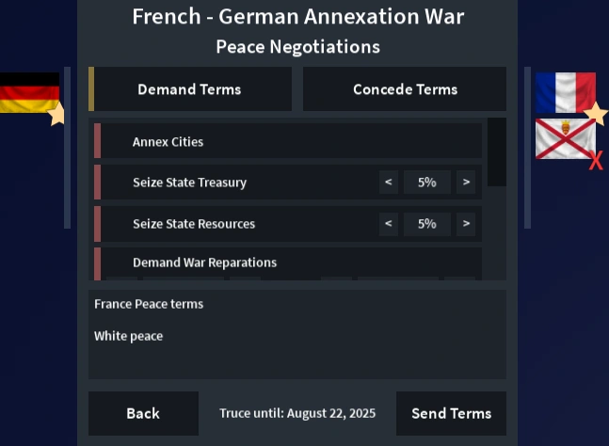Viewport: 609px width, 446px height.
Task: Click the star on the German flag
Action: click(x=57, y=115)
